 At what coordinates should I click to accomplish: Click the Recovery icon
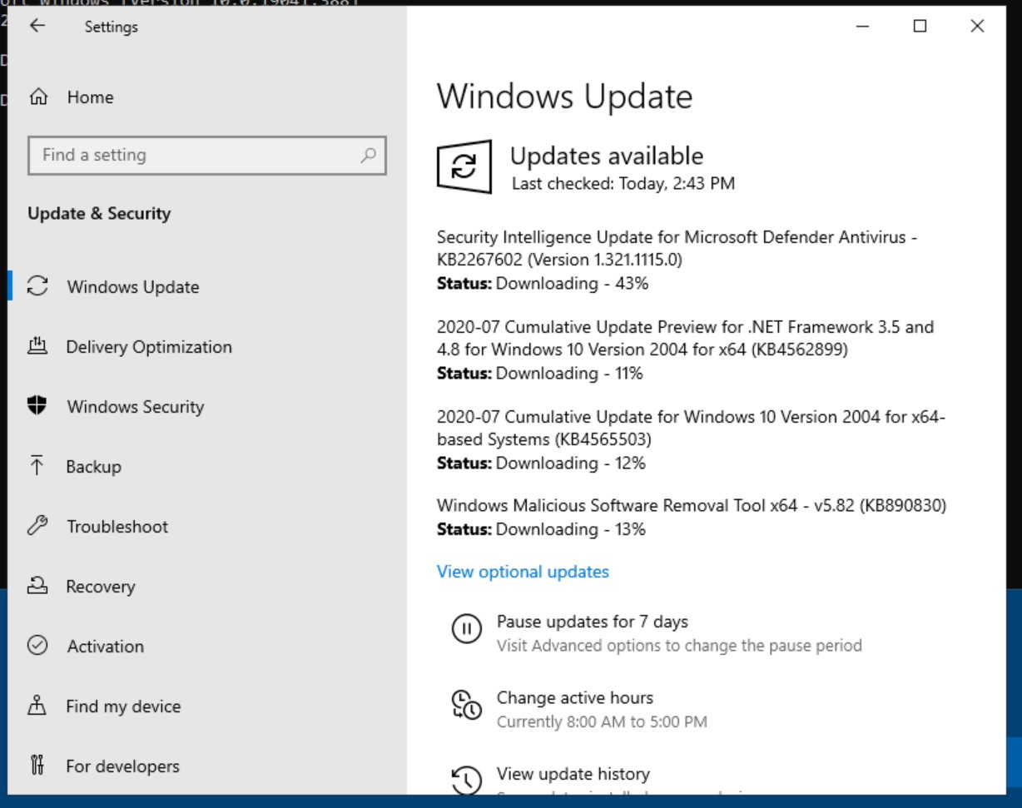(37, 586)
